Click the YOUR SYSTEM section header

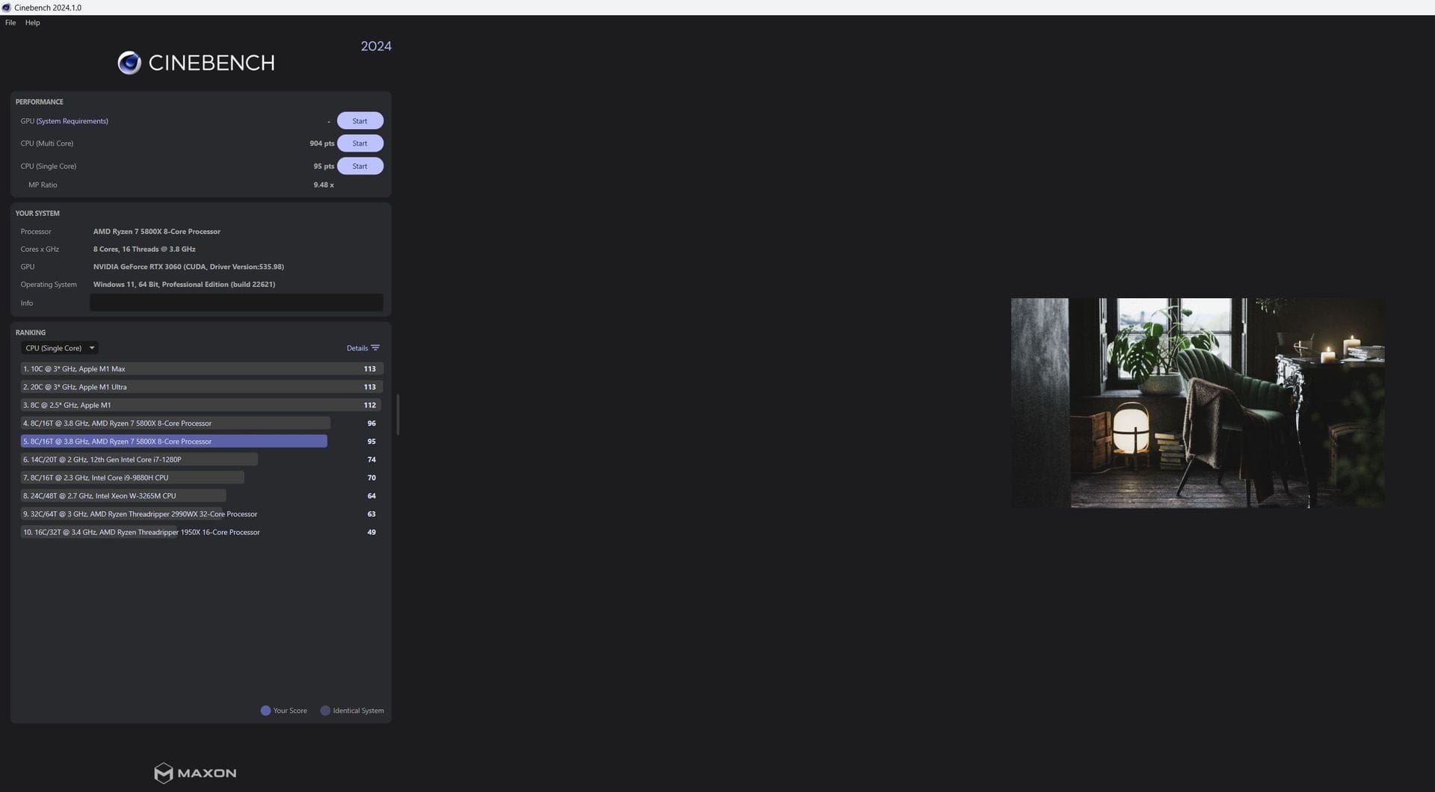click(x=37, y=214)
